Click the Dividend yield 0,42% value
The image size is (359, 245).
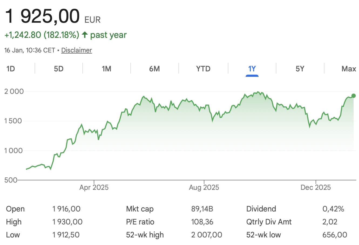333,209
